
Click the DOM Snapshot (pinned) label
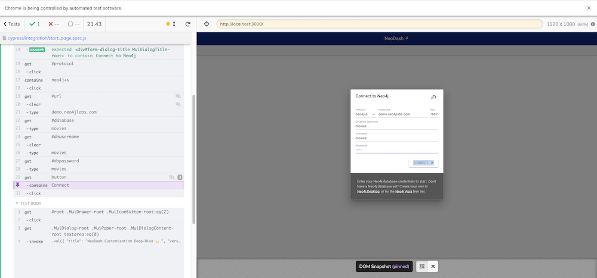coord(384,267)
